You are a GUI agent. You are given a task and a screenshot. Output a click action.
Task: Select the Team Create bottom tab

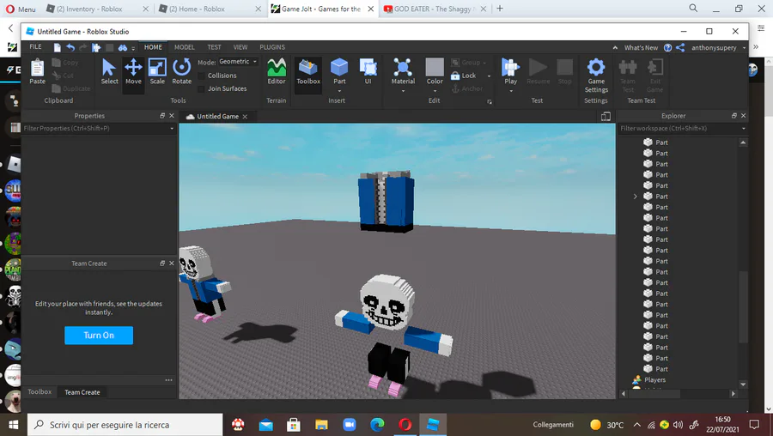[82, 392]
